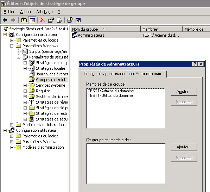Click the Stratégies de sécurité IP icon
210x192 pixels.
[32, 119]
